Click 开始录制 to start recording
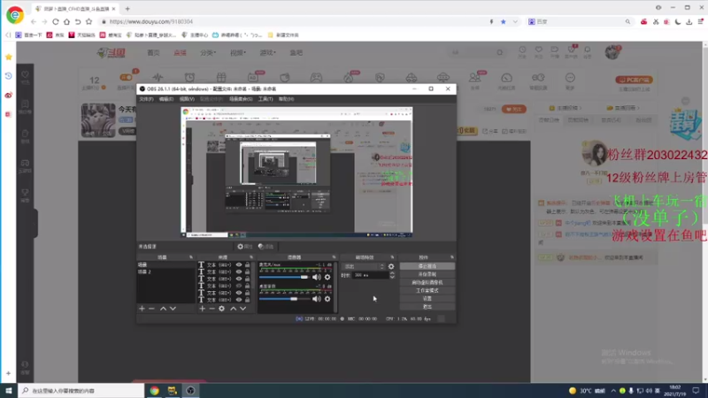708x398 pixels. 427,274
